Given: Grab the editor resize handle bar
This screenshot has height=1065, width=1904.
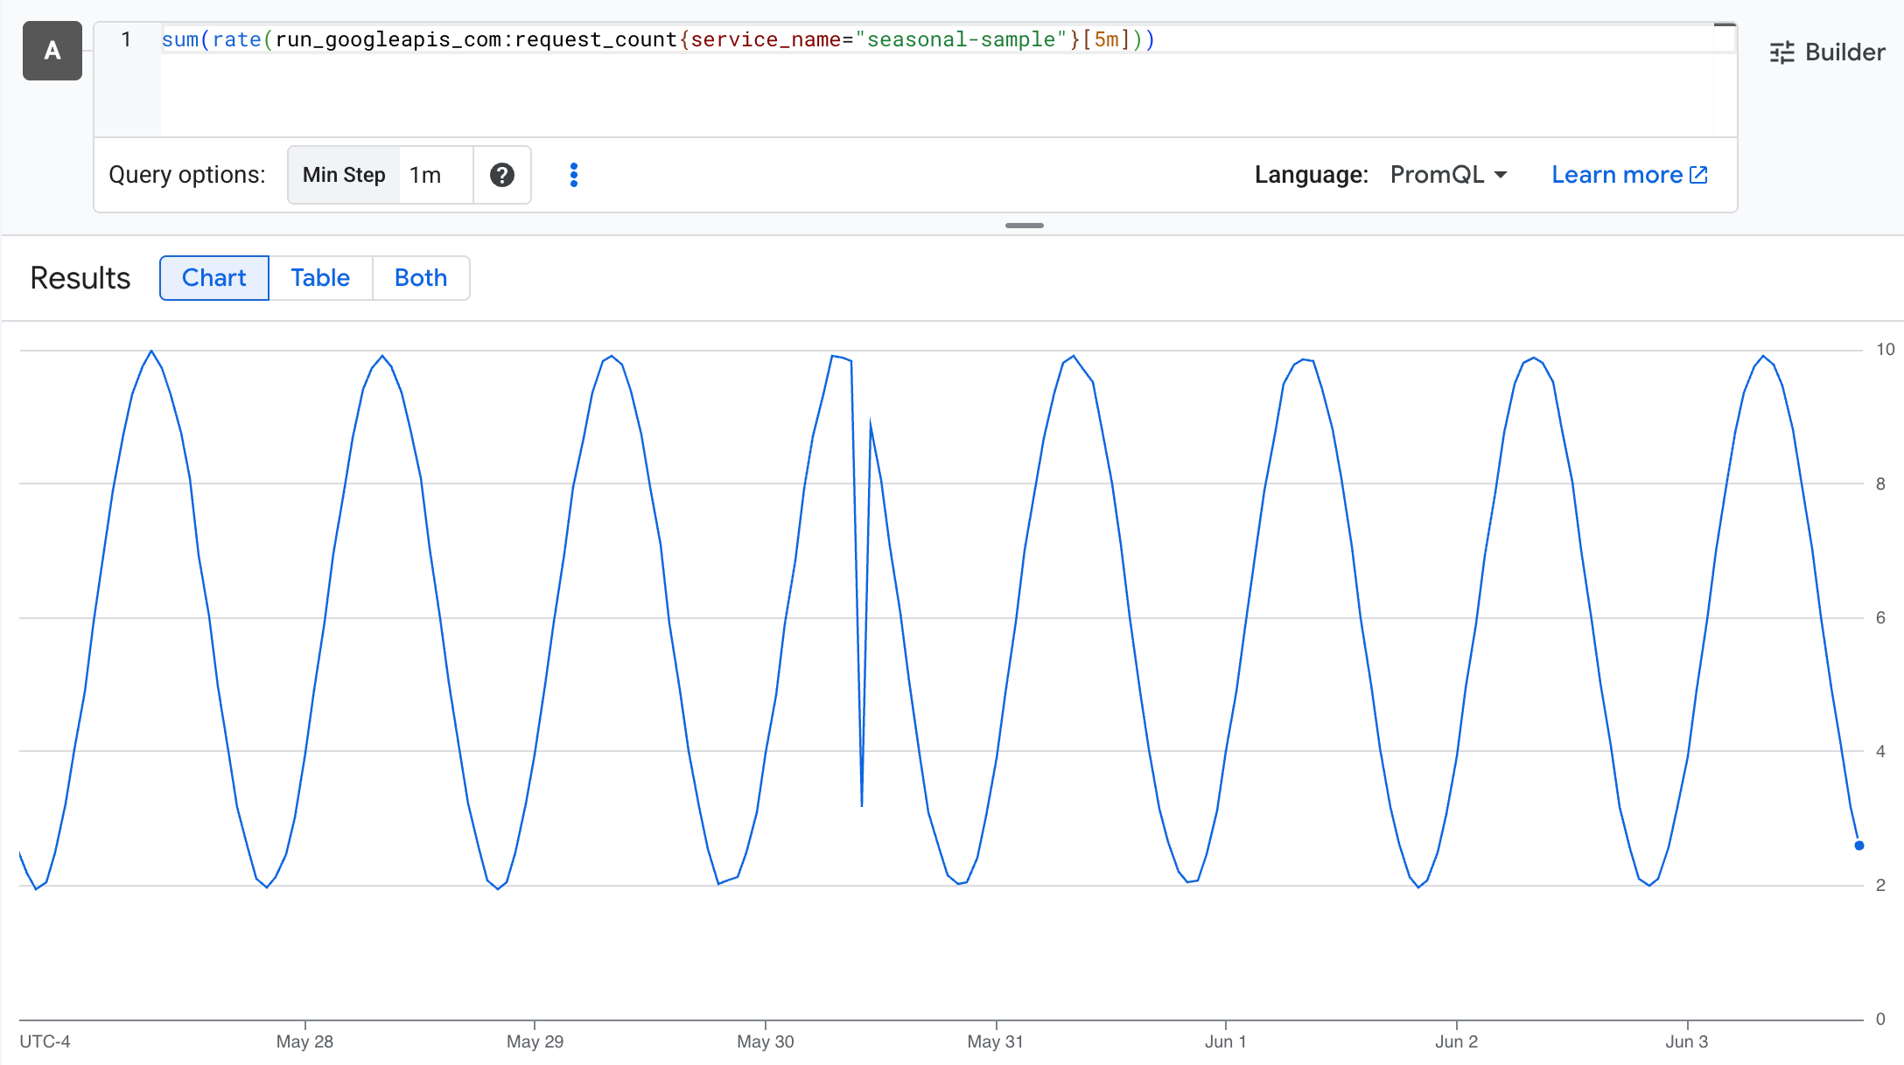Looking at the screenshot, I should pos(1025,226).
